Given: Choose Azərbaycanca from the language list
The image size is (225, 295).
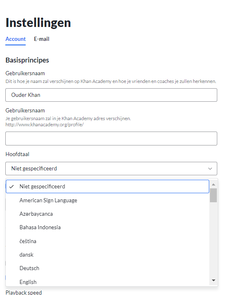Looking at the screenshot, I should tap(108, 214).
